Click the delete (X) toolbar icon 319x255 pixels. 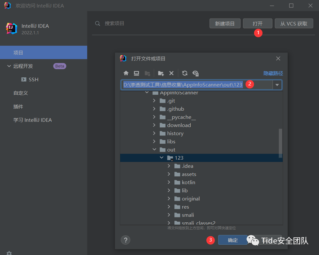coord(171,73)
